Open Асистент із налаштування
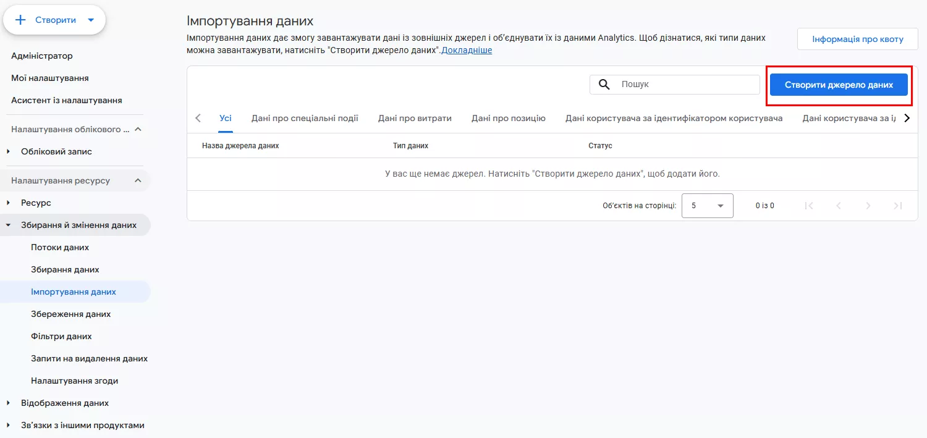 tap(66, 100)
